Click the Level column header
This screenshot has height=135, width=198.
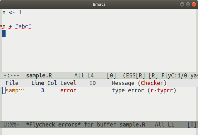[x=68, y=83]
